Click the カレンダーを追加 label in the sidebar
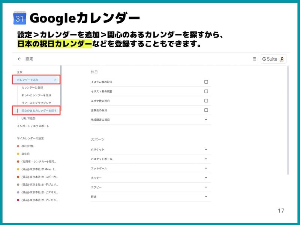 pos(27,80)
